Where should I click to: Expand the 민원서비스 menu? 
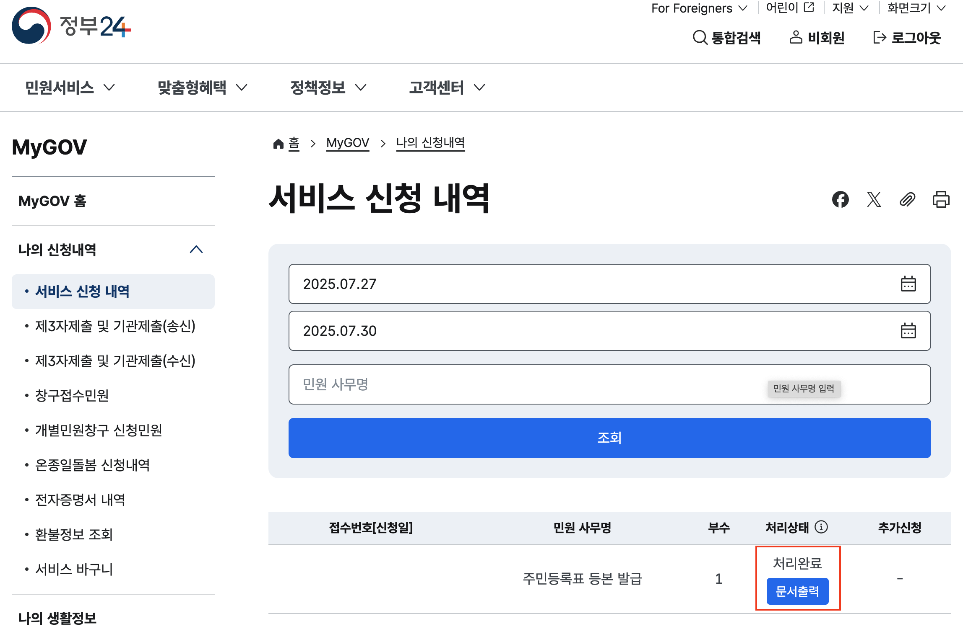[x=70, y=88]
